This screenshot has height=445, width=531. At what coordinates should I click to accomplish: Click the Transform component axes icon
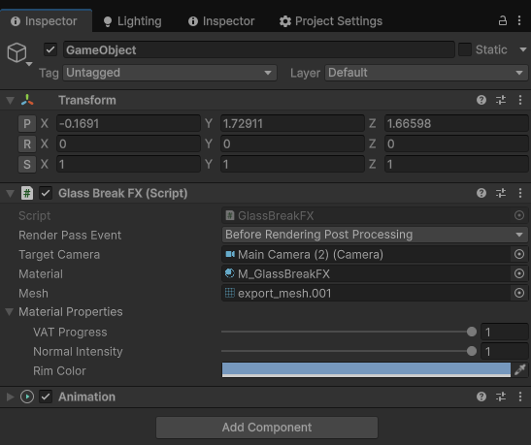27,100
